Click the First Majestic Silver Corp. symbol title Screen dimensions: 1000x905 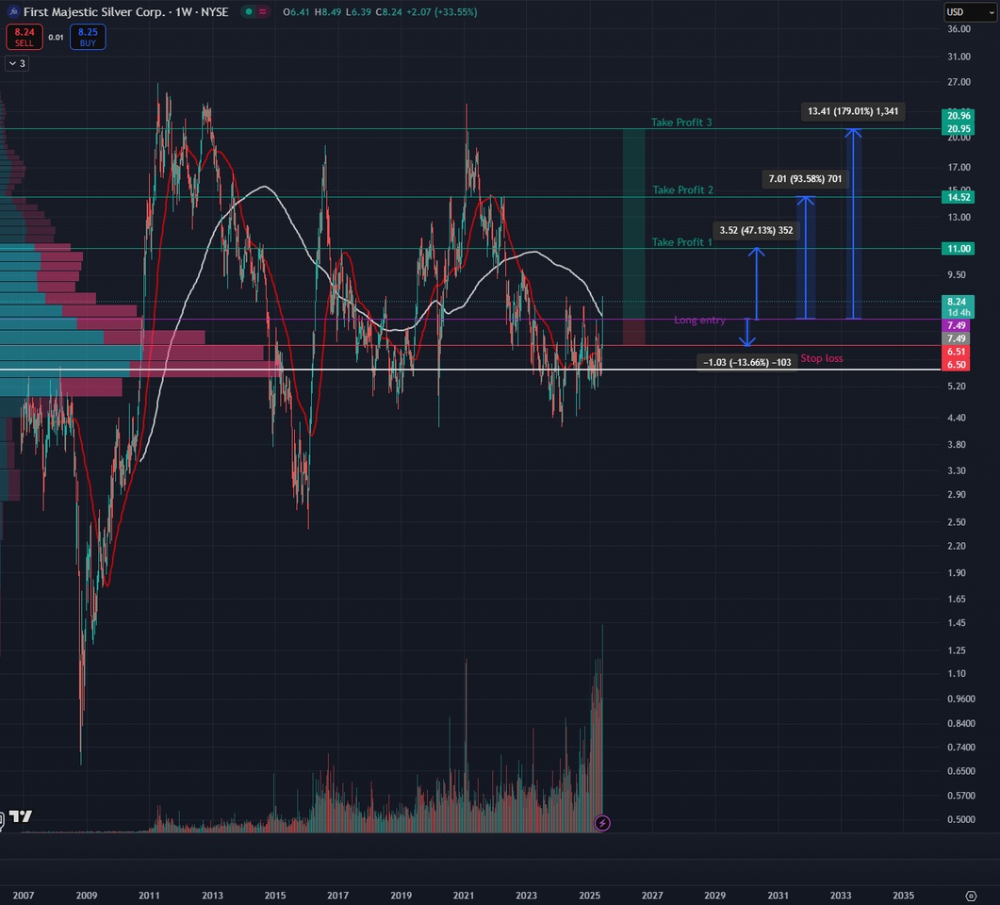pos(93,11)
